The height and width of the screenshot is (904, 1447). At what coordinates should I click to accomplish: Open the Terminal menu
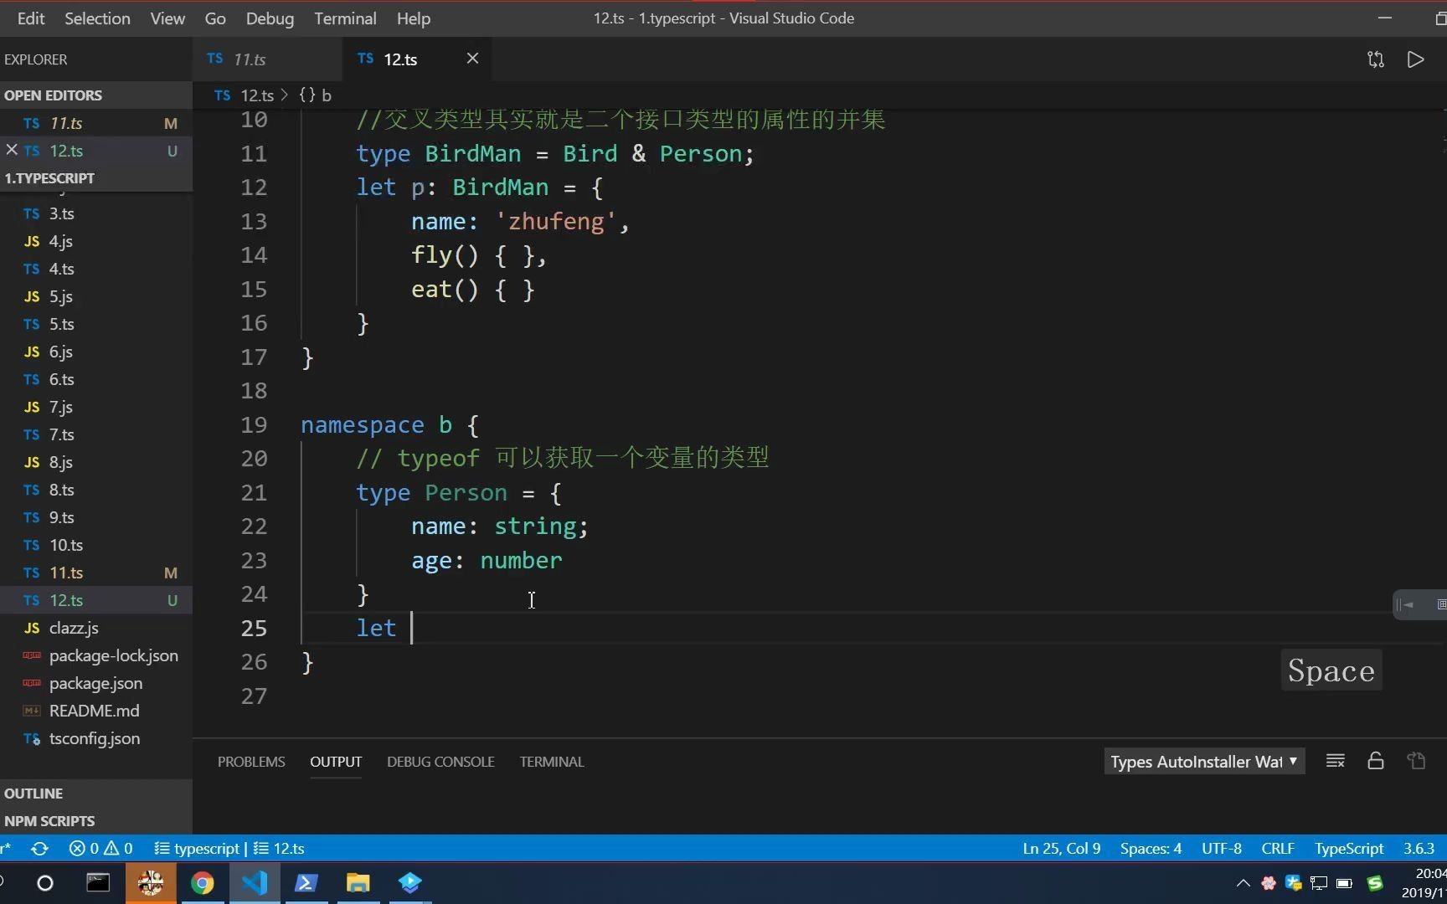point(344,18)
